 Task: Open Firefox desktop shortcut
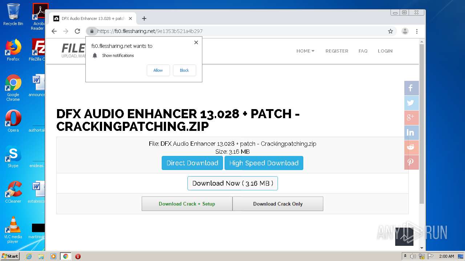click(13, 50)
